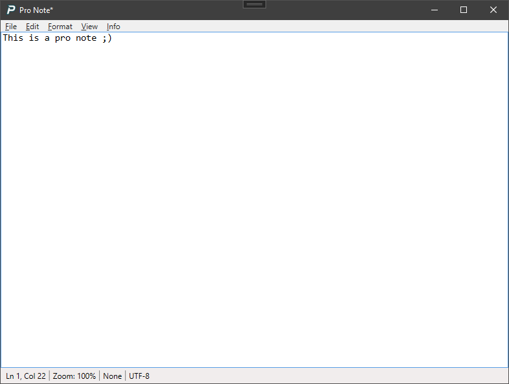Show the View menu
The image size is (509, 384).
click(x=89, y=27)
